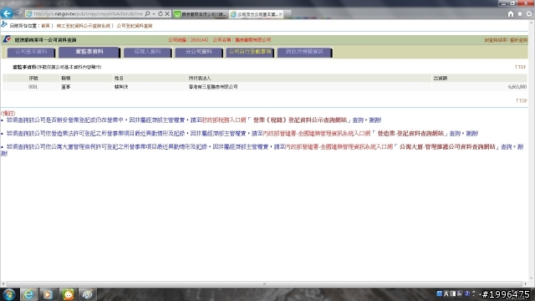This screenshot has height=301, width=535.
Task: Click the search magnifier in the address bar
Action: tap(147, 13)
